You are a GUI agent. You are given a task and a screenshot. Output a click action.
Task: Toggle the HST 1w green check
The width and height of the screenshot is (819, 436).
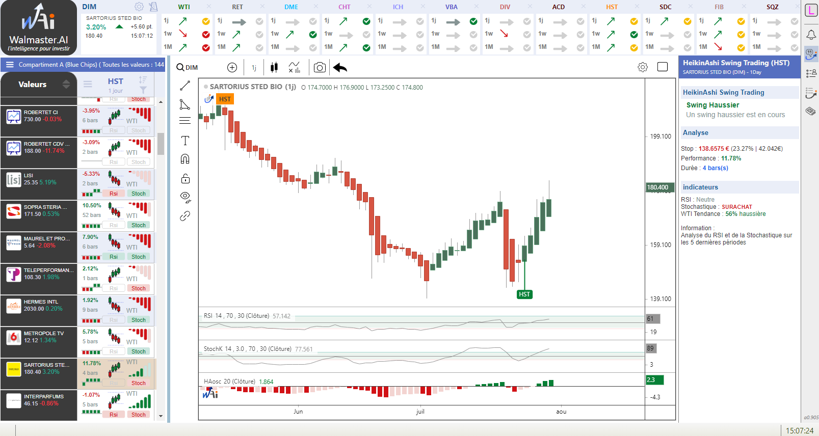(634, 35)
